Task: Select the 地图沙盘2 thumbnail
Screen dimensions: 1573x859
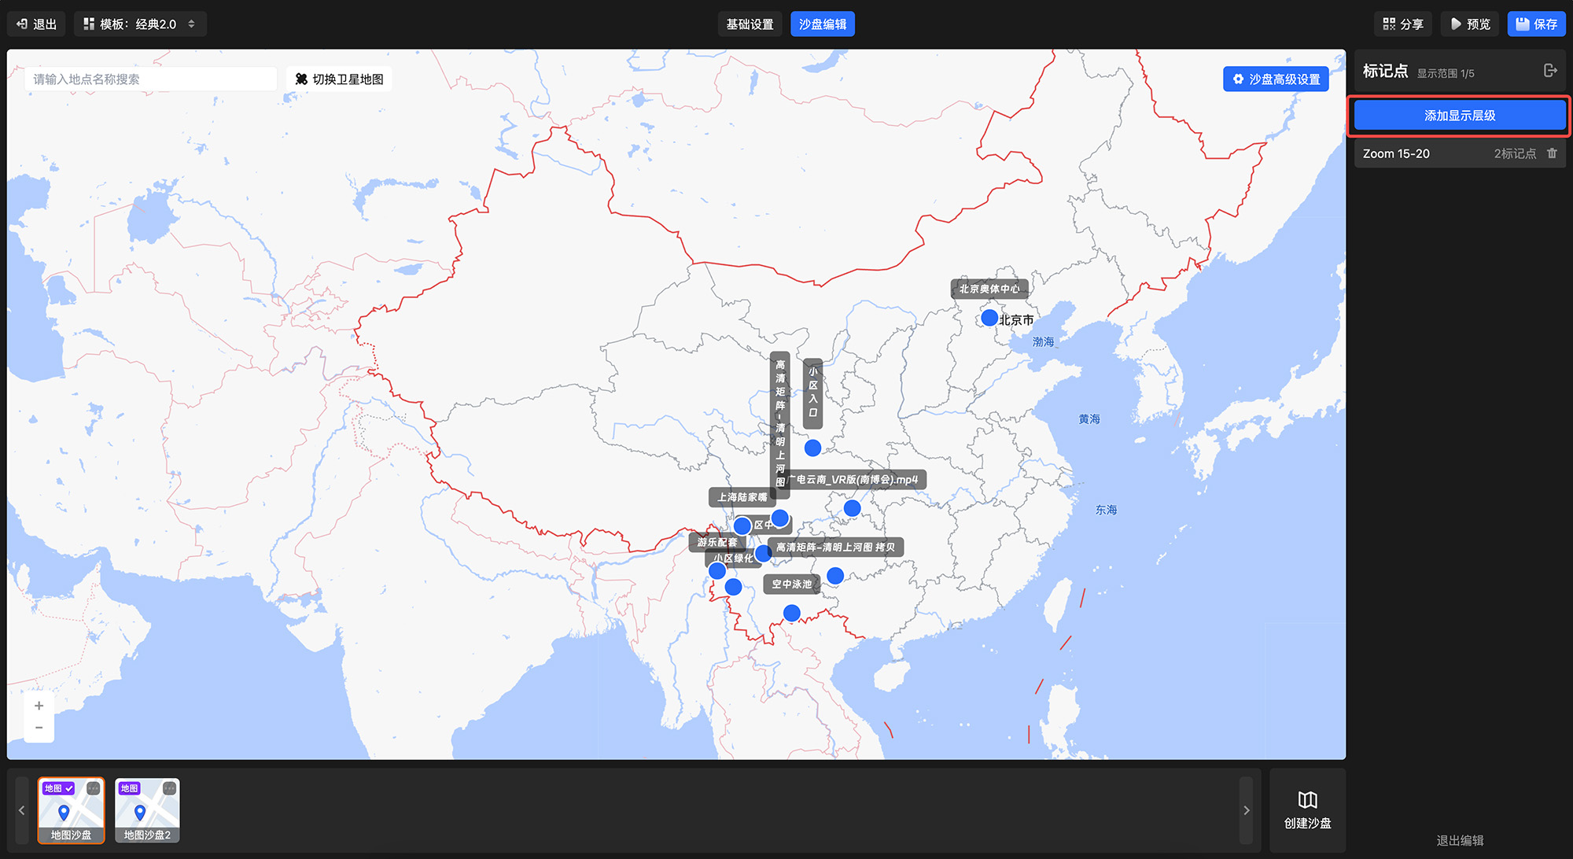Action: tap(147, 814)
